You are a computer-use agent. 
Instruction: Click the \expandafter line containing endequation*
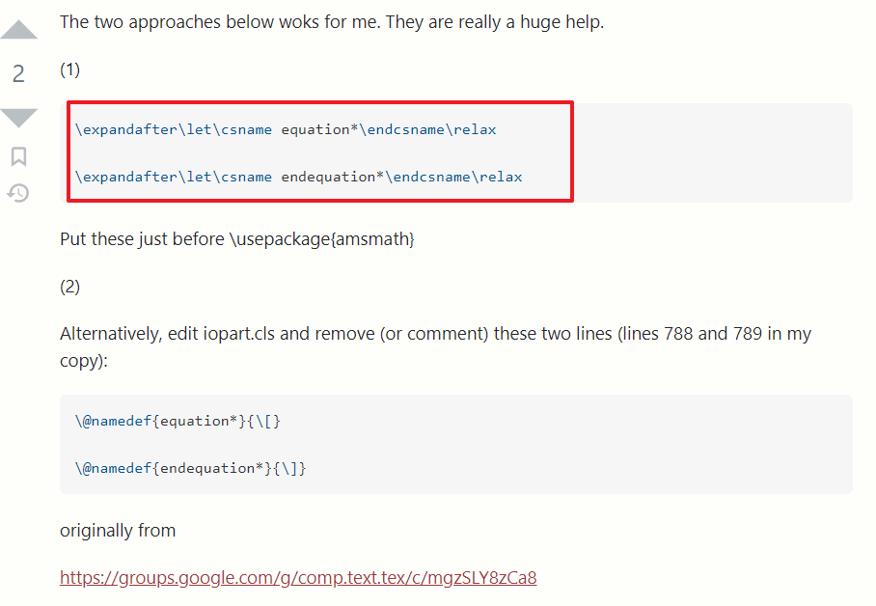298,177
